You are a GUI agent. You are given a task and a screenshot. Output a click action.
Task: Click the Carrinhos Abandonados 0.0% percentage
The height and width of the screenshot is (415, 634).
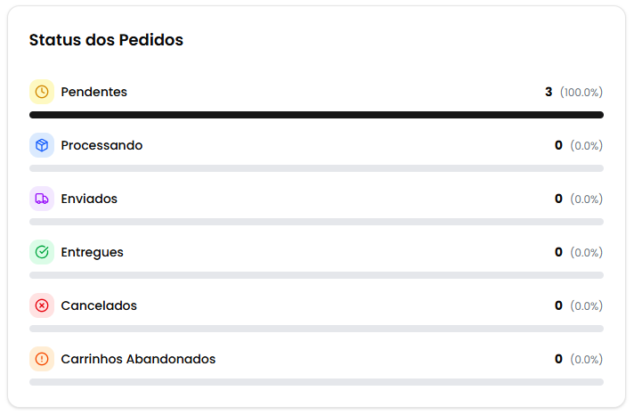pos(586,359)
